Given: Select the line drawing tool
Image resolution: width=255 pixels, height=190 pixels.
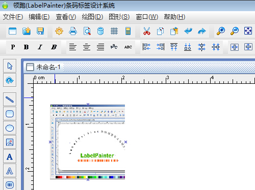Looking at the screenshot, I should (x=10, y=100).
